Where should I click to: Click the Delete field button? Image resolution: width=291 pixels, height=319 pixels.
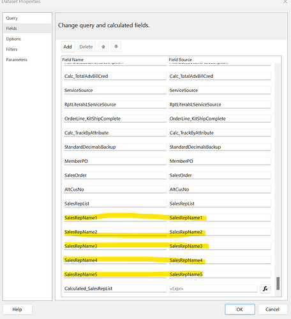[x=86, y=47]
